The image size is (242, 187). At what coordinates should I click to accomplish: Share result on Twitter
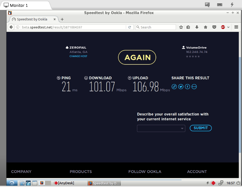coord(181,87)
